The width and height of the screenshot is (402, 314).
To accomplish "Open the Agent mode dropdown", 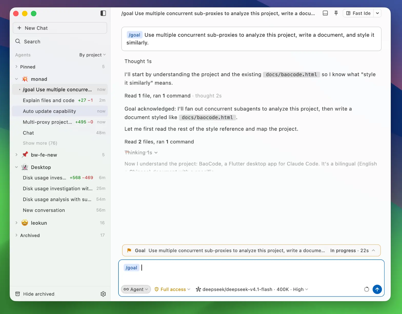I will click(136, 289).
